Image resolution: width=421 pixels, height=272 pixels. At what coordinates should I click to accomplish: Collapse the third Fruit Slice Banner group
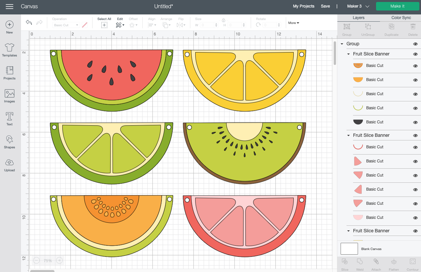coord(348,231)
